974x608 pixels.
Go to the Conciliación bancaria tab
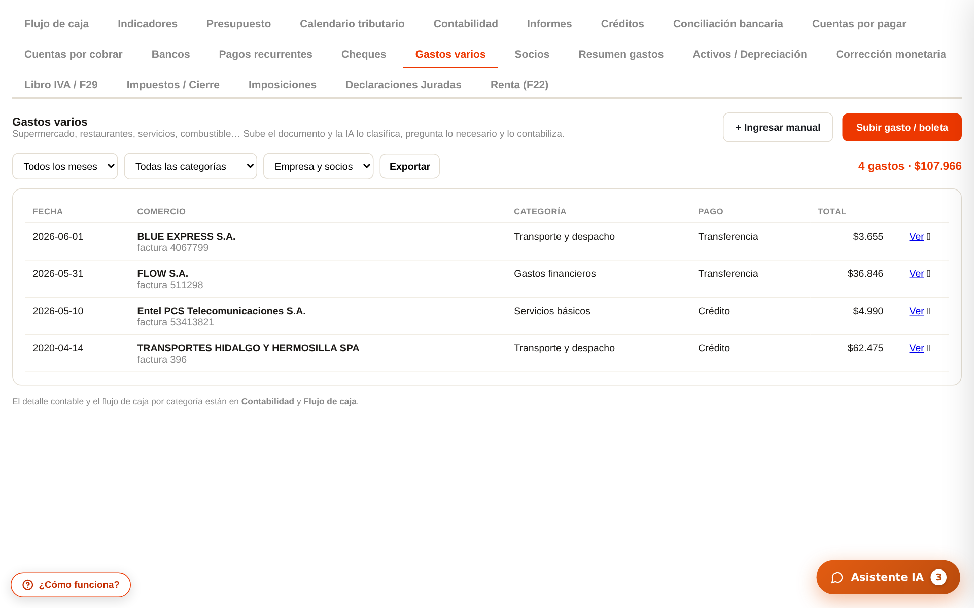[728, 24]
